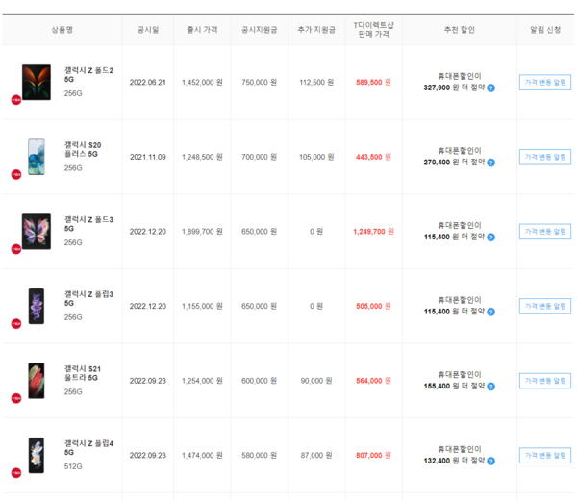577x501 pixels.
Task: Click red badge on 갤럭시 Z 플립4 row
Action: (x=16, y=473)
